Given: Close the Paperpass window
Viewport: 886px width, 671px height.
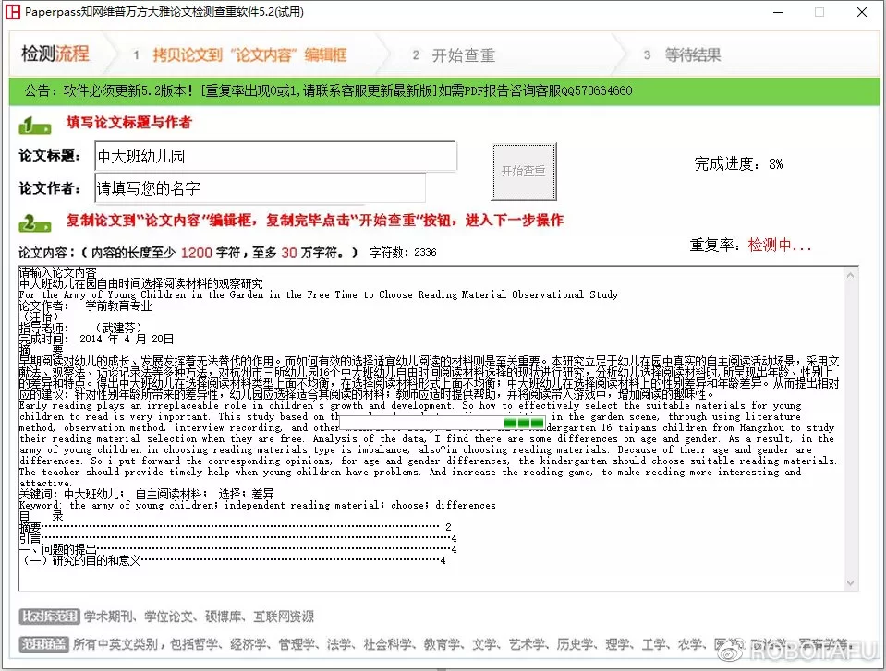Looking at the screenshot, I should coord(861,12).
